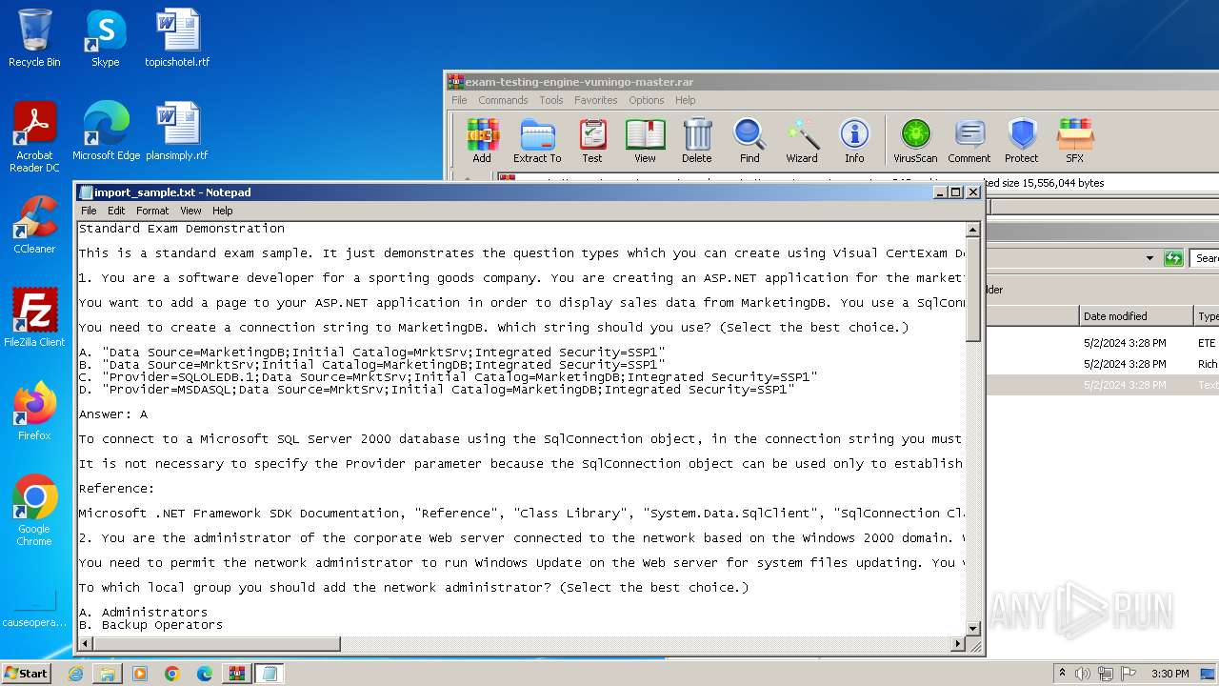This screenshot has height=686, width=1219.
Task: Click Extract To in WinRAR toolbar
Action: point(537,141)
